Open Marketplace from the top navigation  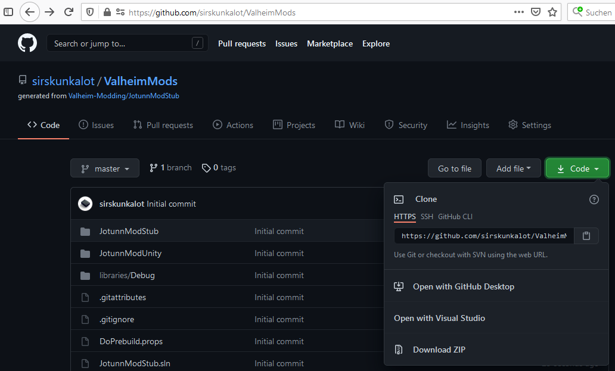point(330,43)
